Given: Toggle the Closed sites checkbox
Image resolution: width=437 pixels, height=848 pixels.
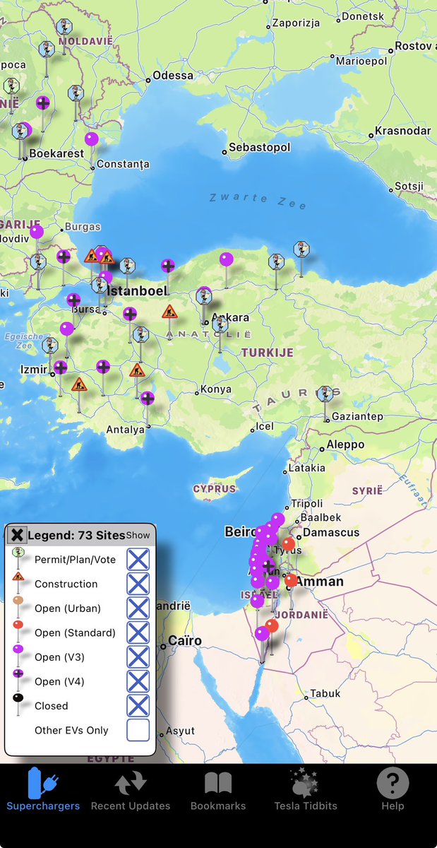Looking at the screenshot, I should click(138, 705).
